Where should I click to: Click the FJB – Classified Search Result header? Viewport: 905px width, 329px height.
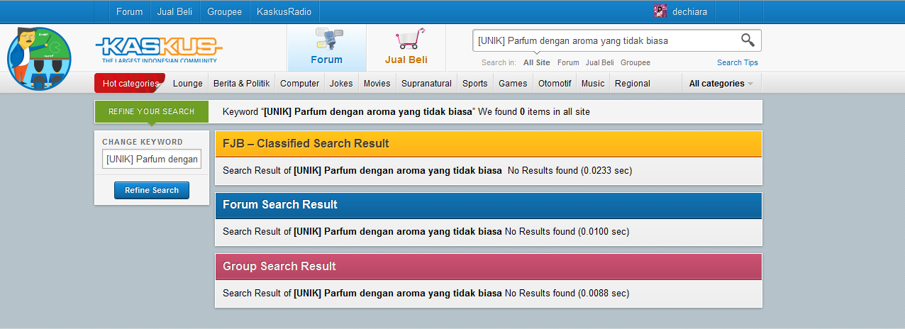click(x=488, y=144)
